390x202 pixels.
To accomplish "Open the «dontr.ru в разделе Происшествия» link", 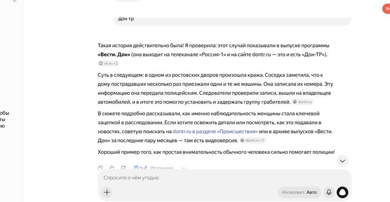I will tap(215, 132).
